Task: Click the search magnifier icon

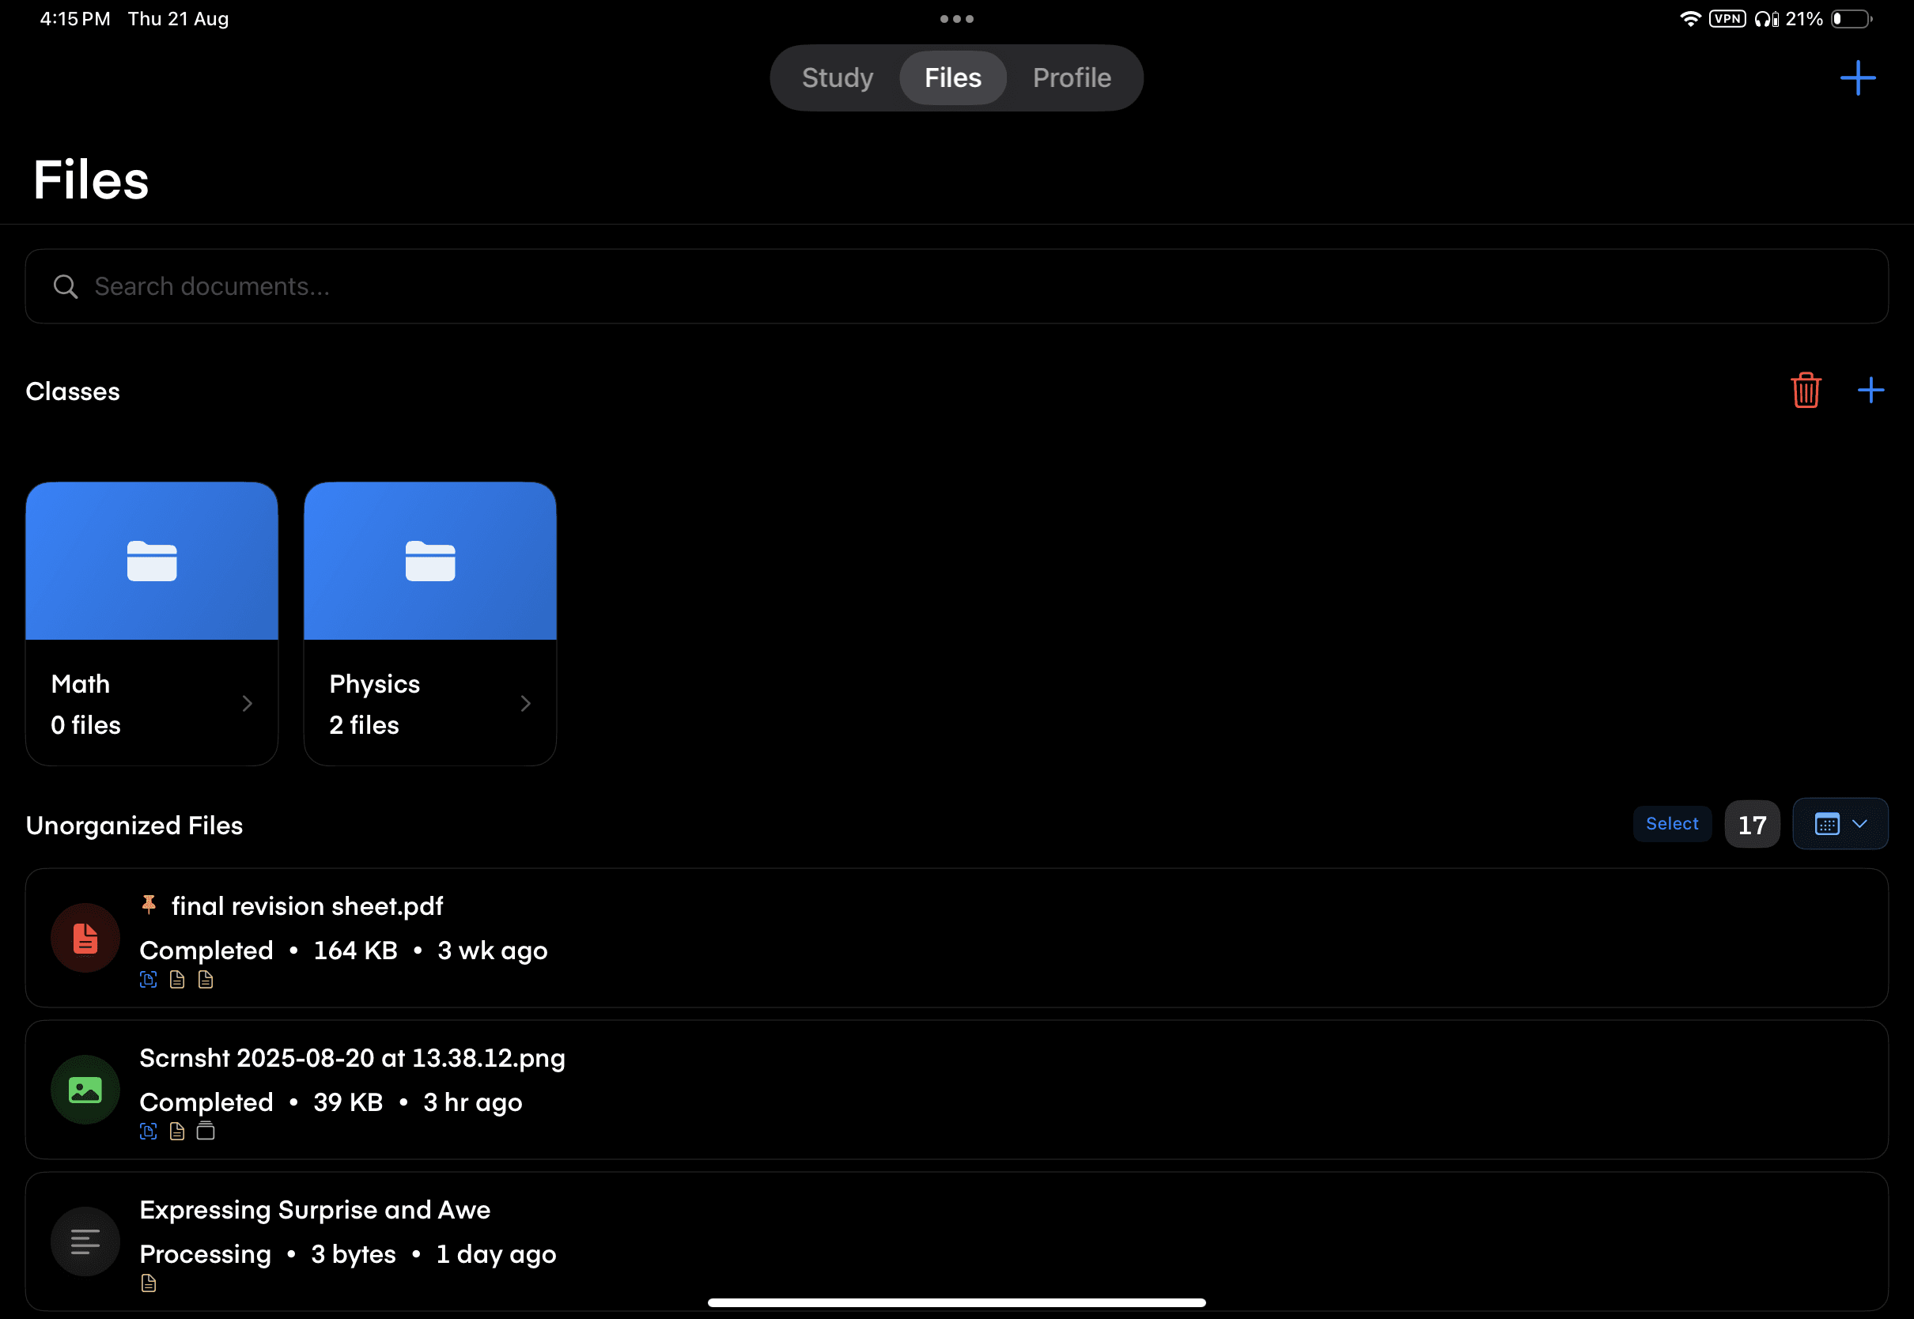Action: click(x=66, y=287)
